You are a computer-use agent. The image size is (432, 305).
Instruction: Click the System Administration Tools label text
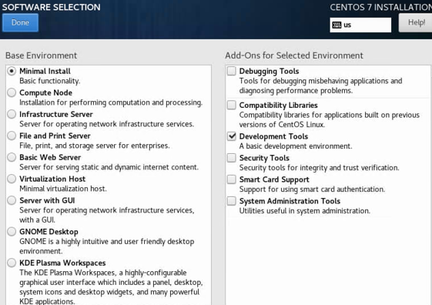[290, 201]
